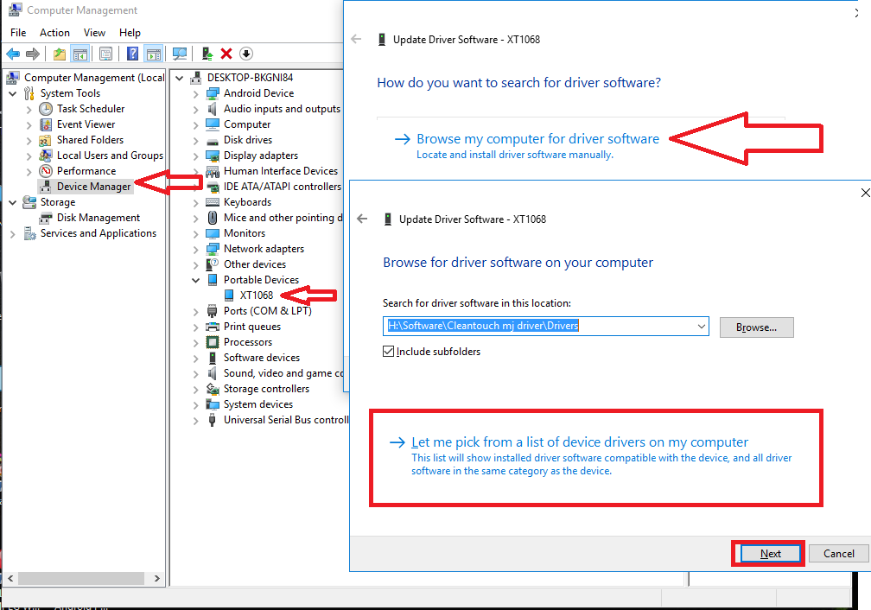Screen dimensions: 871x610
Task: Expand the Portable Devices tree node
Action: (x=194, y=279)
